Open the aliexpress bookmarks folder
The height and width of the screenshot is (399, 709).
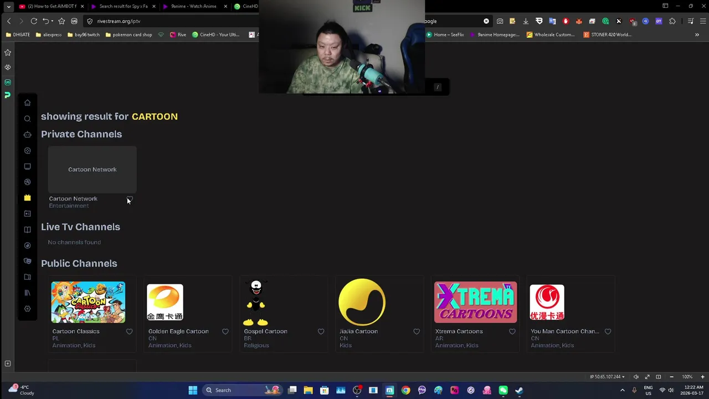click(x=49, y=34)
